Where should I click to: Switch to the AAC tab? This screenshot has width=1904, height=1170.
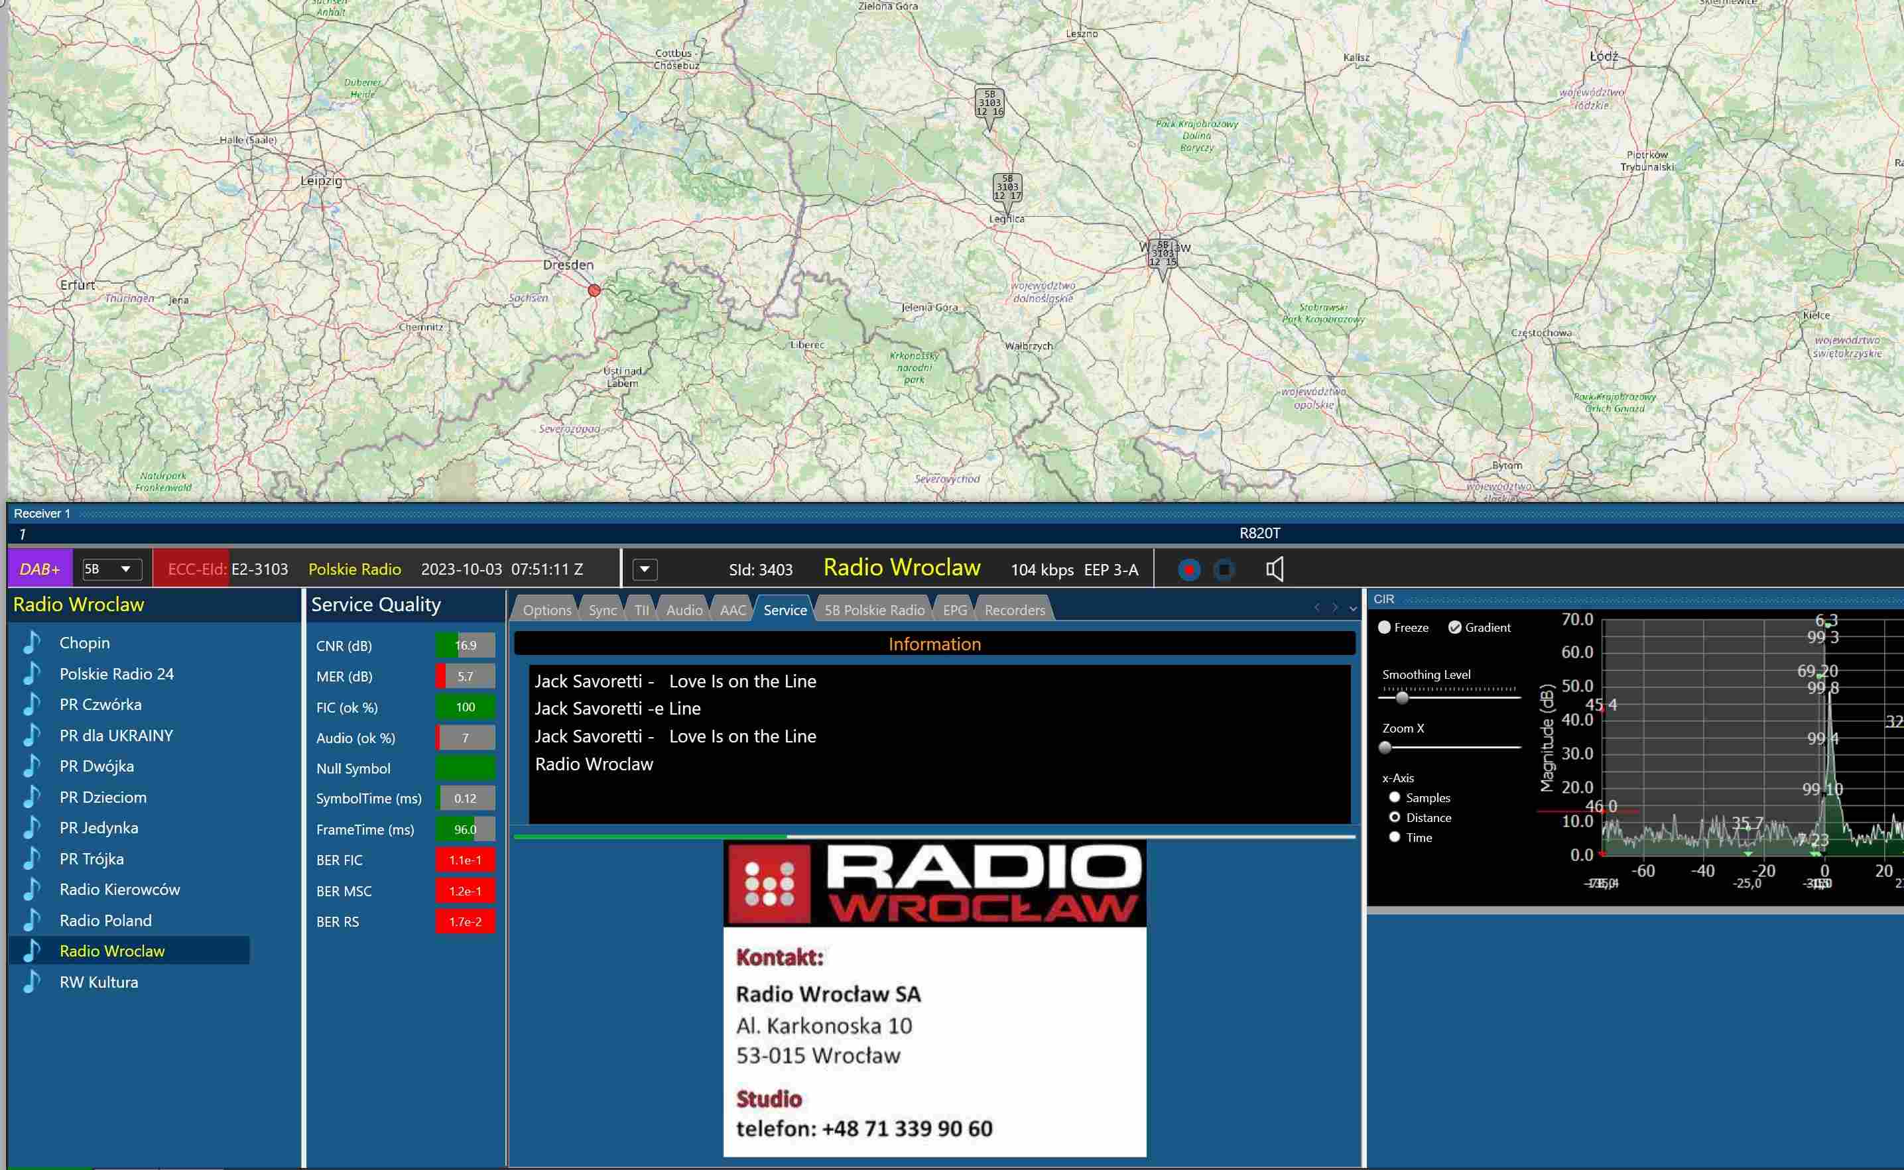click(x=732, y=610)
